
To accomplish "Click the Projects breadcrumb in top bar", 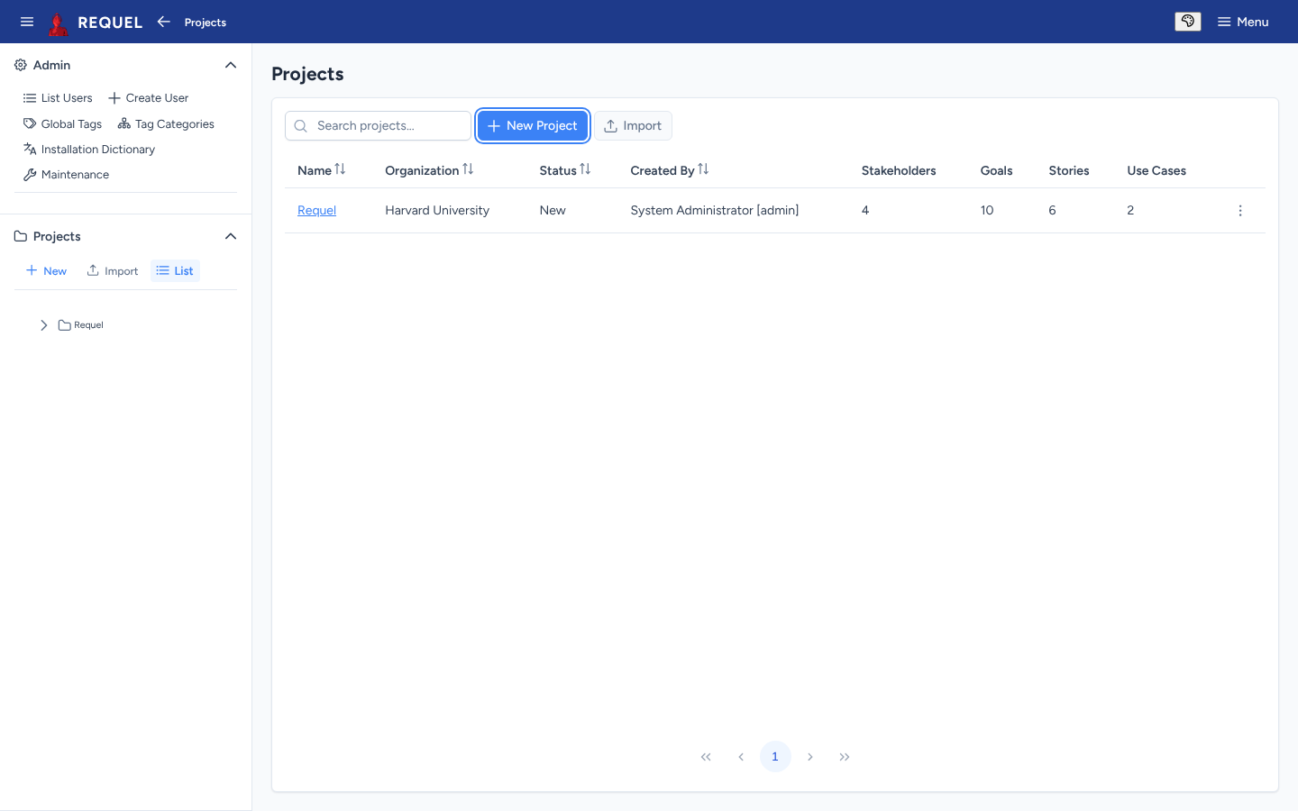I will pos(206,23).
